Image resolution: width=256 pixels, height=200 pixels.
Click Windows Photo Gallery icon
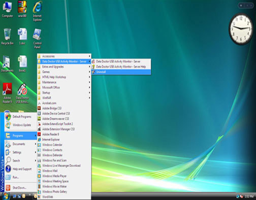39,191
